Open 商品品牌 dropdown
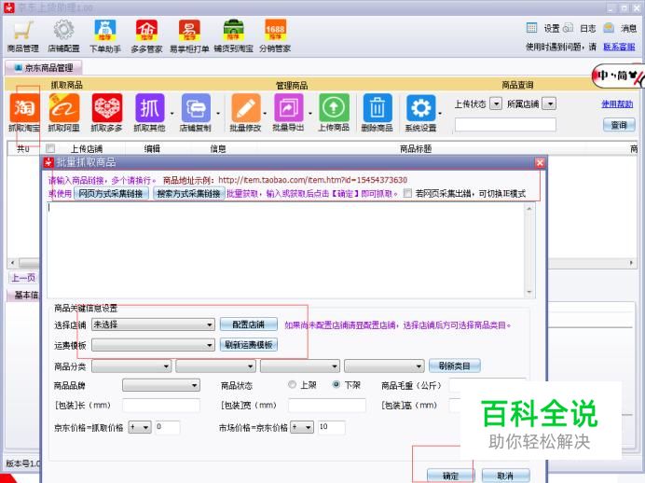Image resolution: width=645 pixels, height=483 pixels. 161,385
